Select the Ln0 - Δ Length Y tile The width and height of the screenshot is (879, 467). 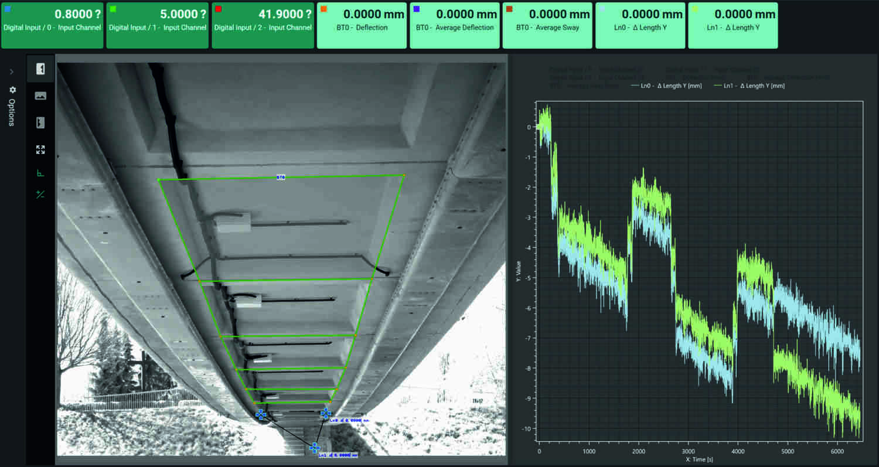[640, 25]
